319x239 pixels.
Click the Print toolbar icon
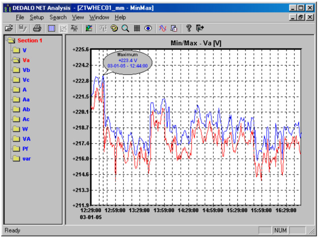coord(37,28)
